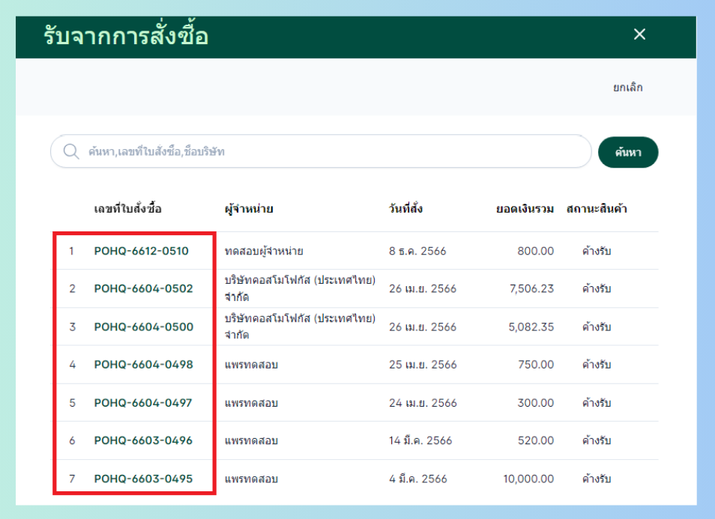
Task: Click the ยกเลิก cancel button
Action: point(627,87)
